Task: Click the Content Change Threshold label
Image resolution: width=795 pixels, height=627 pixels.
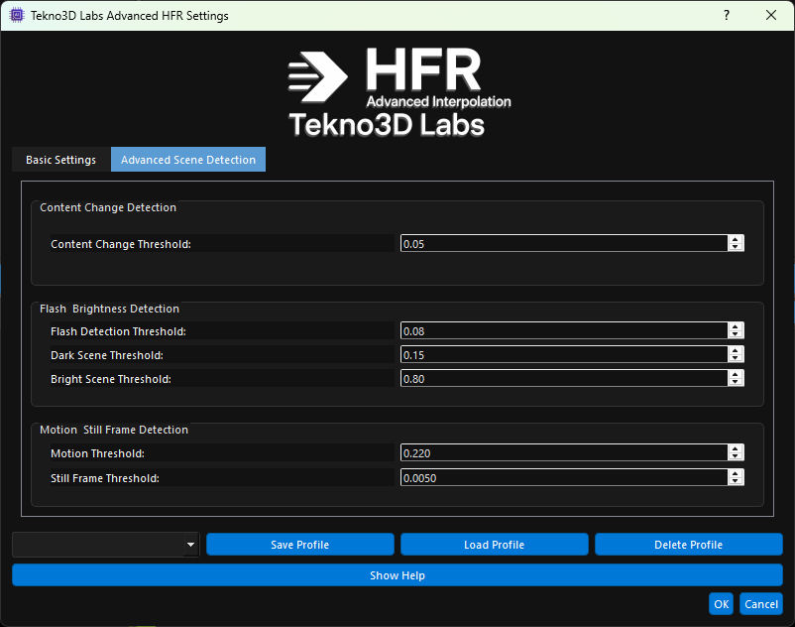Action: tap(121, 244)
